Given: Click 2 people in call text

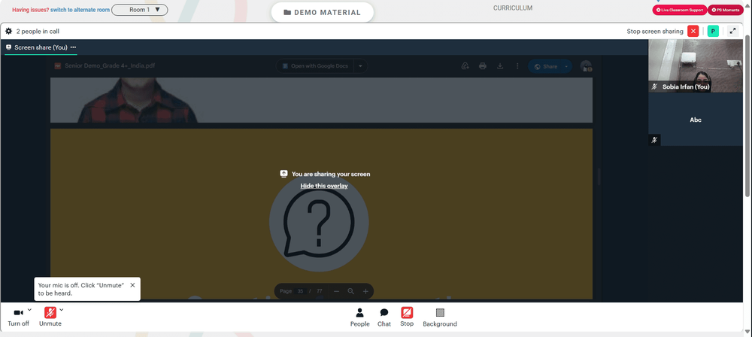Looking at the screenshot, I should [x=38, y=31].
